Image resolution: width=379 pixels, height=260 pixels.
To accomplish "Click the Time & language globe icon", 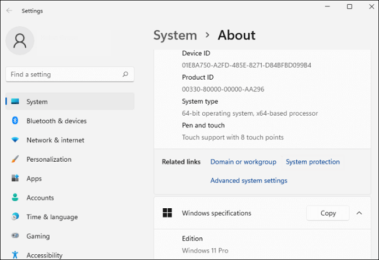I will coord(15,217).
